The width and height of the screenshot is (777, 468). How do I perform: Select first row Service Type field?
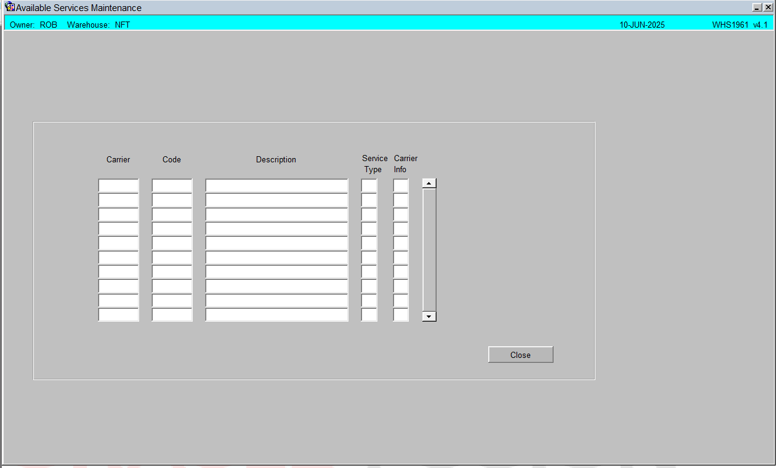[x=369, y=185]
